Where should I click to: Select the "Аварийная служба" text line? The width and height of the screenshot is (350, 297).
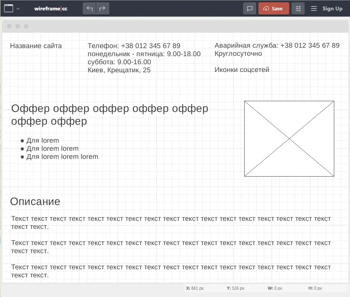[277, 45]
